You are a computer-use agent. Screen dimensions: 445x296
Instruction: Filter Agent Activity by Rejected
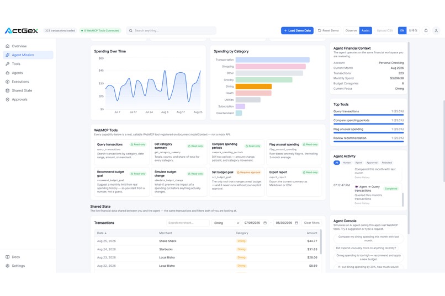386,163
